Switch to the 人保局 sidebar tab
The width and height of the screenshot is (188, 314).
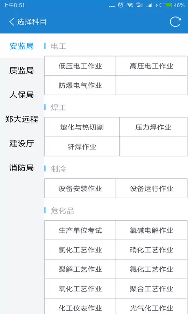[x=22, y=95]
